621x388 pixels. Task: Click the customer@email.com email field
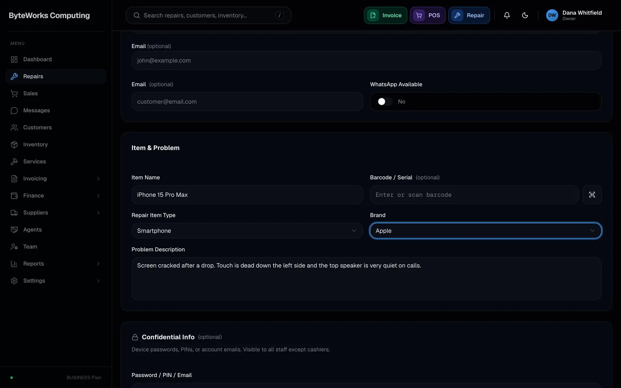tap(247, 102)
